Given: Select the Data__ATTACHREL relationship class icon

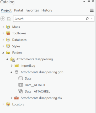Looking at the screenshot, I should (x=21, y=91).
